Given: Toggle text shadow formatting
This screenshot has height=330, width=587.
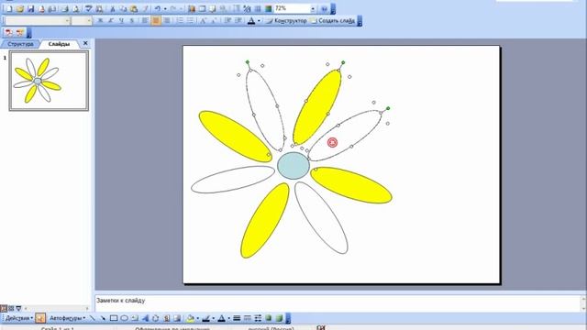Looking at the screenshot, I should pyautogui.click(x=132, y=21).
